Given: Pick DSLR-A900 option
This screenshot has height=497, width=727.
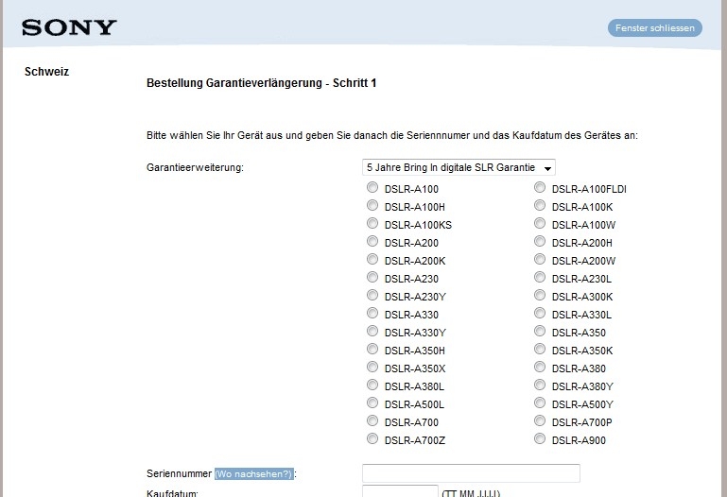Looking at the screenshot, I should click(x=540, y=439).
